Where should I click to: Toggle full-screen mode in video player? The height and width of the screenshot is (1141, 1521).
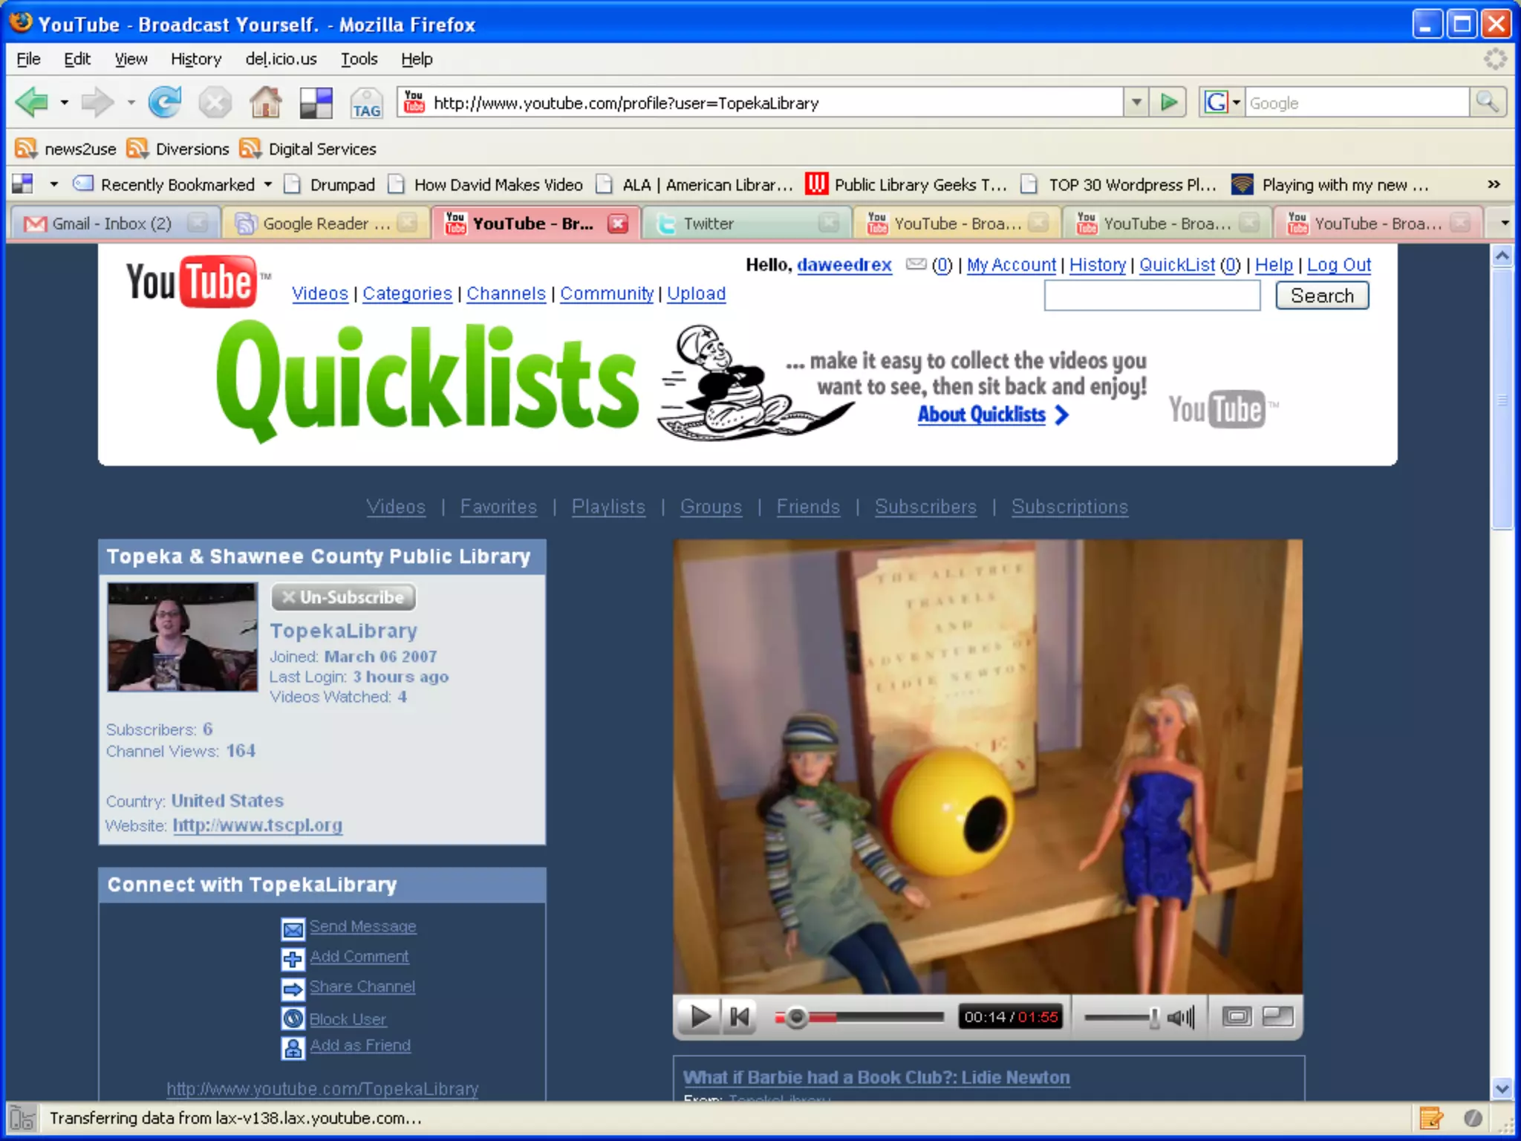(x=1277, y=1016)
